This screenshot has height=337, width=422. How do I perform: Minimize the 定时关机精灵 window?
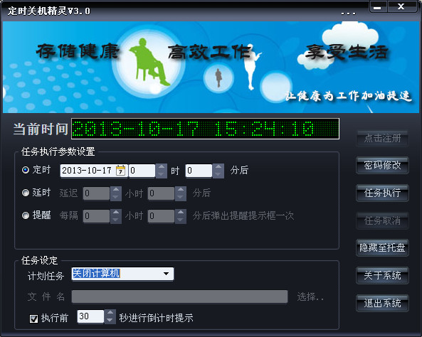pyautogui.click(x=378, y=6)
